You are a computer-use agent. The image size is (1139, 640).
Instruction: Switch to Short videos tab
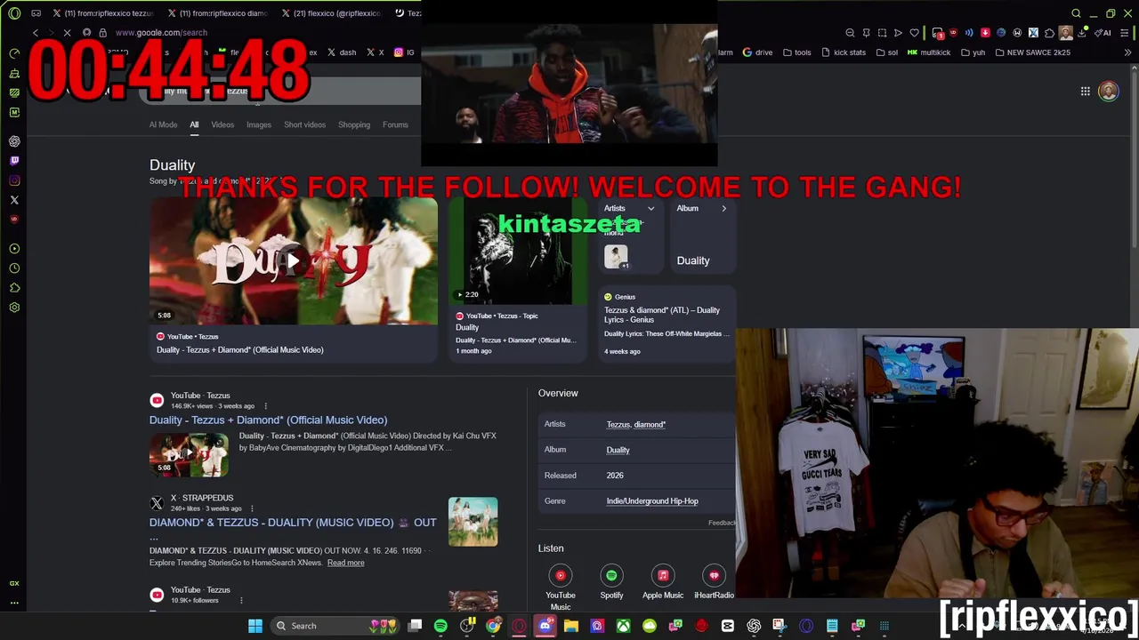(x=304, y=124)
